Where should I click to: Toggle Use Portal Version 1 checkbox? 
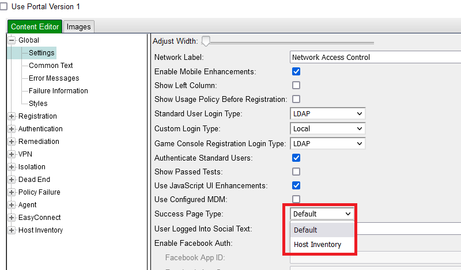(x=4, y=6)
